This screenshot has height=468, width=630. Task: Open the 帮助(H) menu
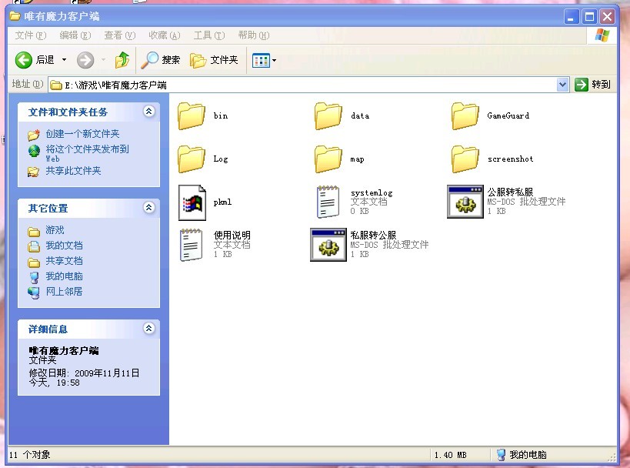click(x=254, y=35)
